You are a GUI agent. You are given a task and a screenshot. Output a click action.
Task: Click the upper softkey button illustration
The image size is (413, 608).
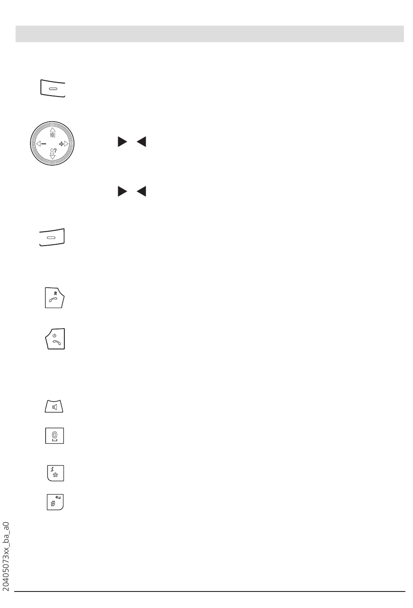(53, 89)
